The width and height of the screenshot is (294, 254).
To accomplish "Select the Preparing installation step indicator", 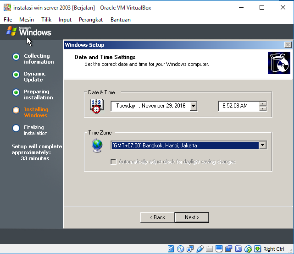I will [x=16, y=92].
